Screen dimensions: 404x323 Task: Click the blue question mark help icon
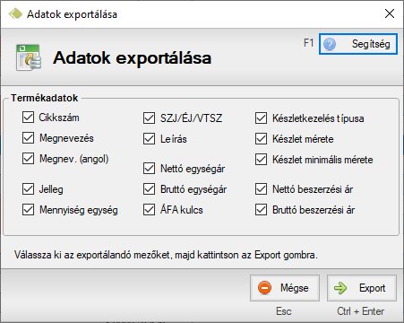330,44
